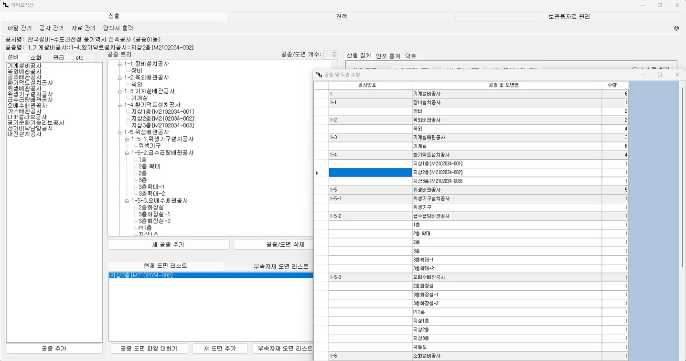Click the row pointer arrow in the quantity table
Image resolution: width=686 pixels, height=361 pixels.
pos(317,173)
